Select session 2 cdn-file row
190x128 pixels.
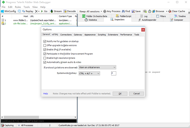pos(39,24)
